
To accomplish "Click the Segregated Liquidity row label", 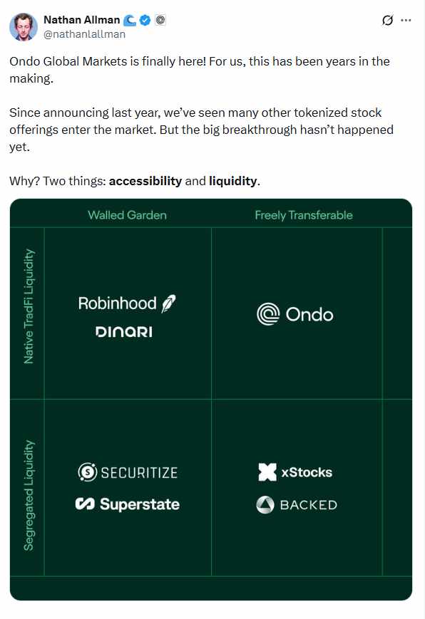I will point(29,496).
